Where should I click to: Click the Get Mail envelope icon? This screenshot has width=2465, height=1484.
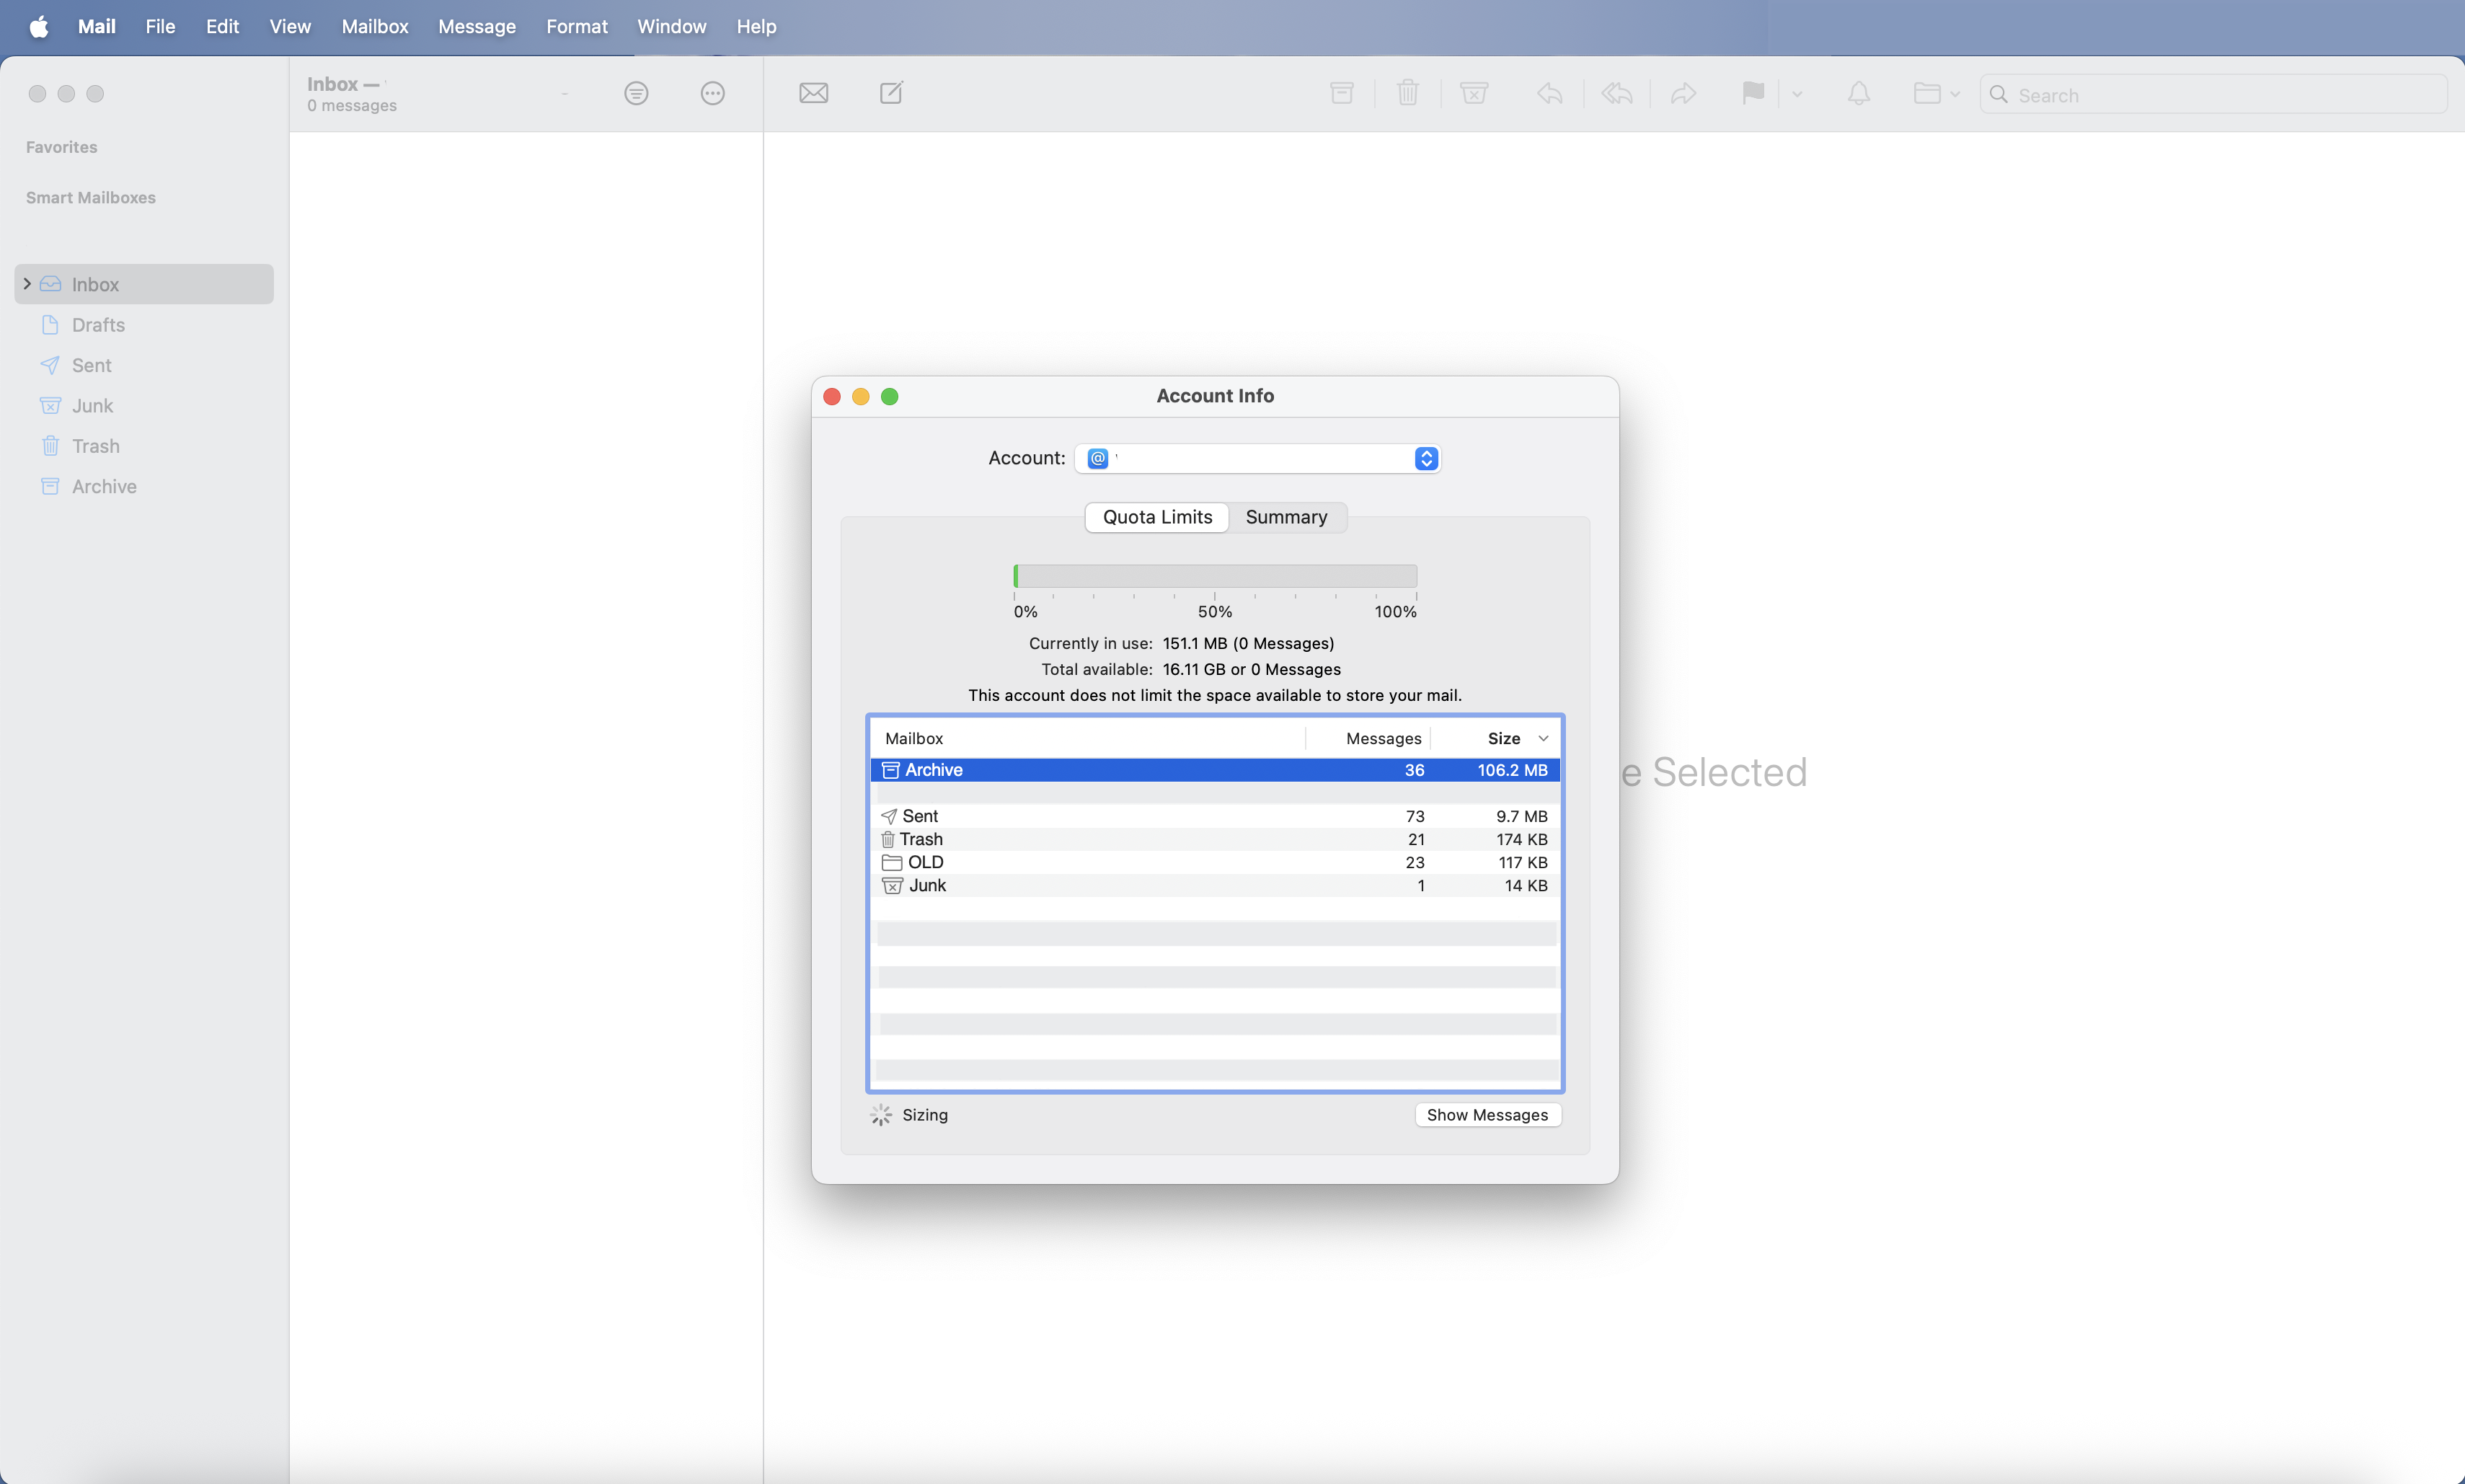[814, 93]
